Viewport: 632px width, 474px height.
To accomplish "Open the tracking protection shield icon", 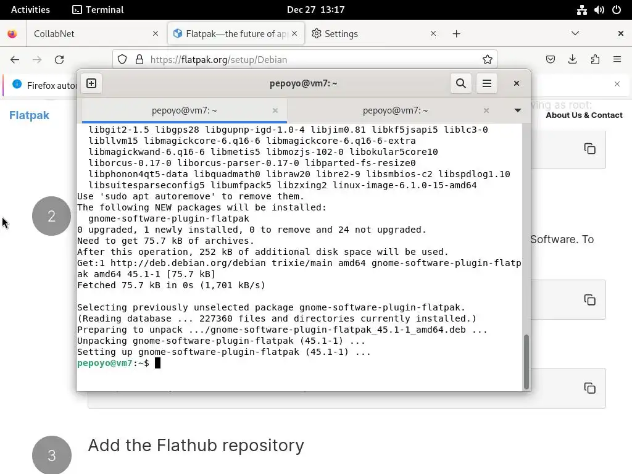I will click(122, 60).
